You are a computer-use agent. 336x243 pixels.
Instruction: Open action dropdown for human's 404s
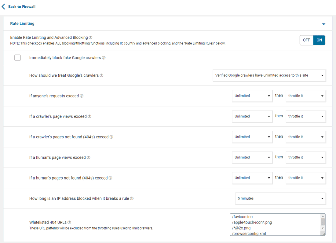pyautogui.click(x=305, y=178)
